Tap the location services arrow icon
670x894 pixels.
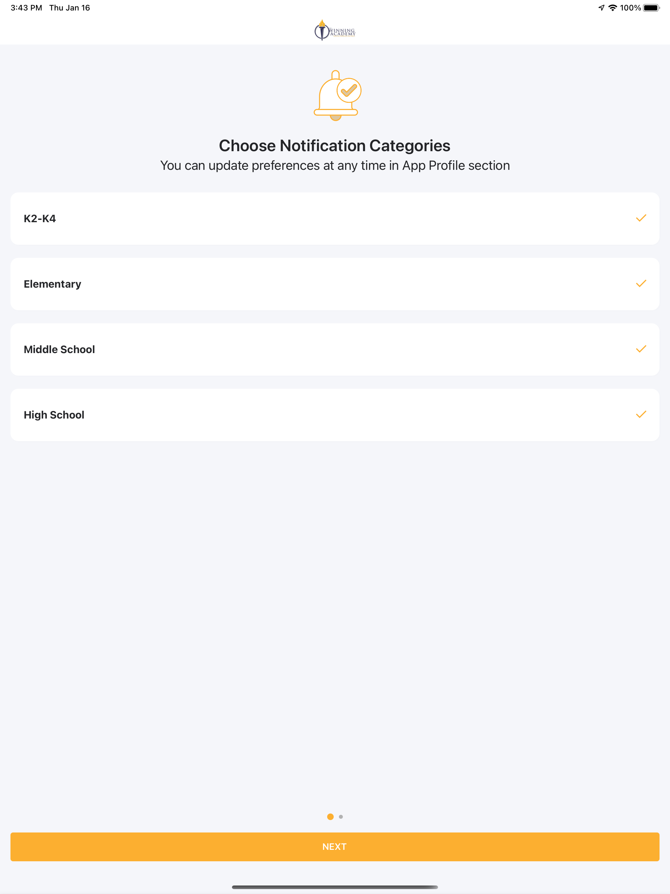601,8
